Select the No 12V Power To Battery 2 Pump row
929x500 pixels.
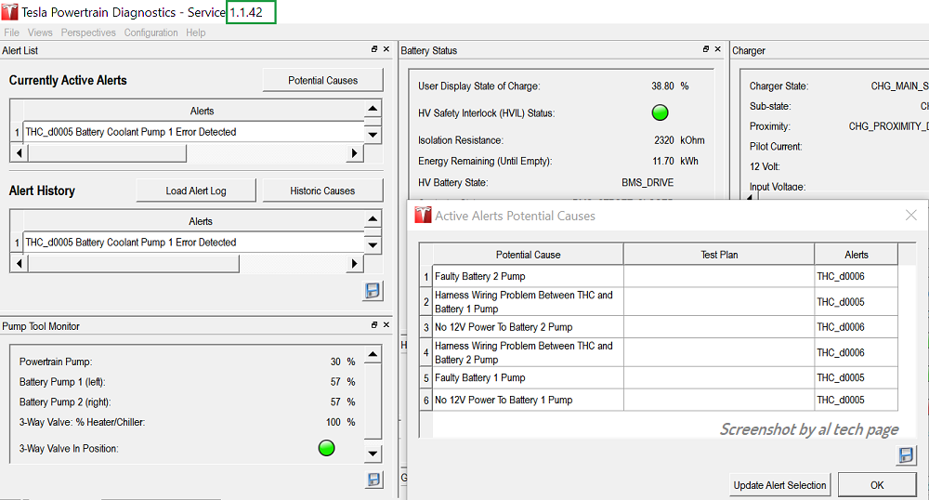click(x=659, y=327)
